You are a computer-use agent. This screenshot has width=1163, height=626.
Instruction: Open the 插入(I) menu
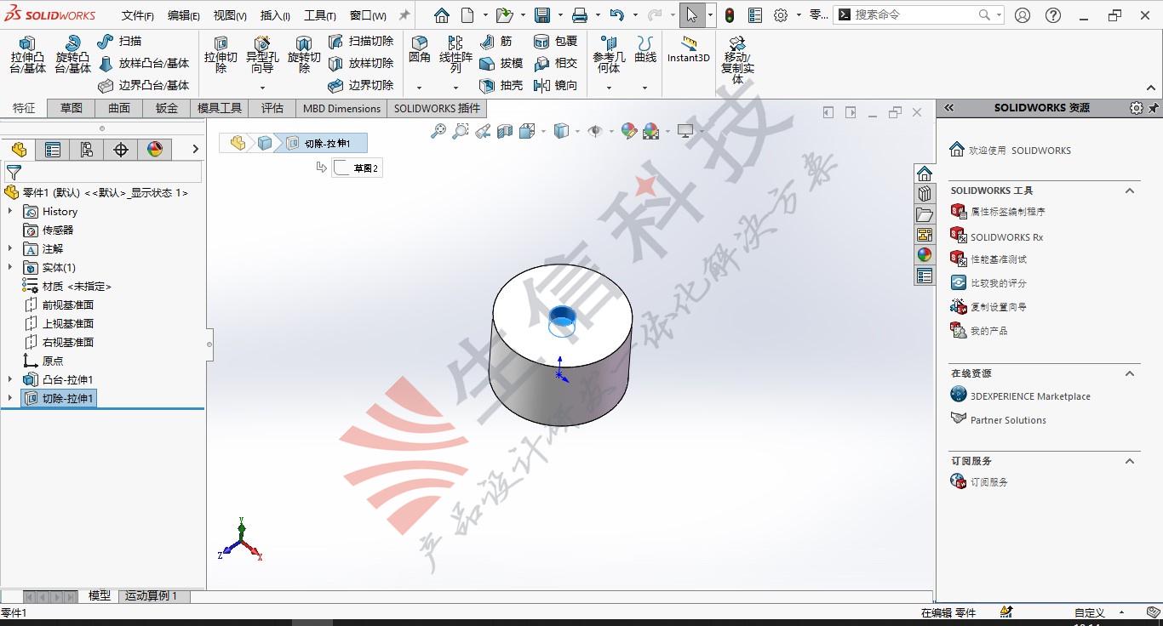(x=275, y=15)
